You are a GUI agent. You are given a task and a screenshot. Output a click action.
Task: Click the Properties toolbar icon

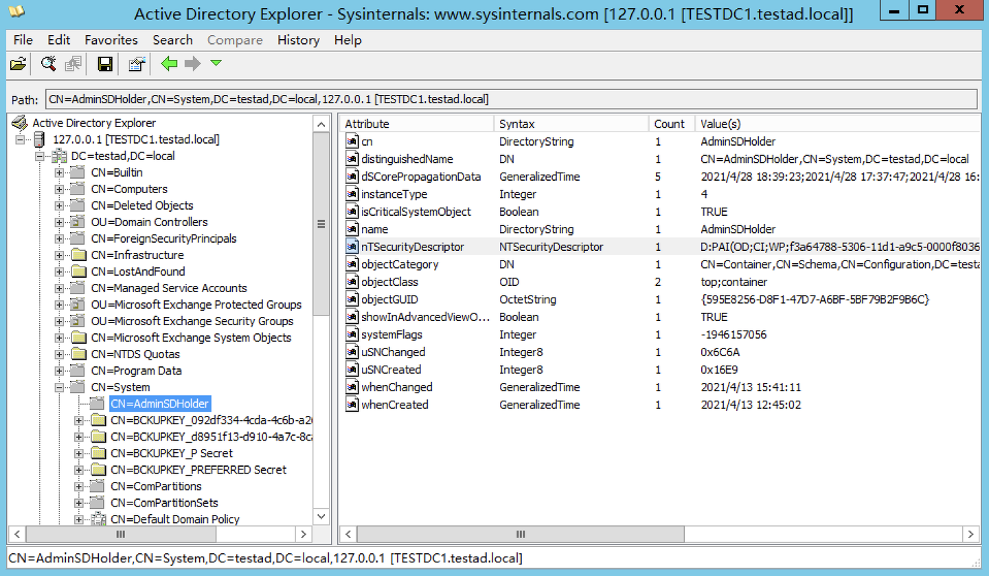[x=137, y=64]
